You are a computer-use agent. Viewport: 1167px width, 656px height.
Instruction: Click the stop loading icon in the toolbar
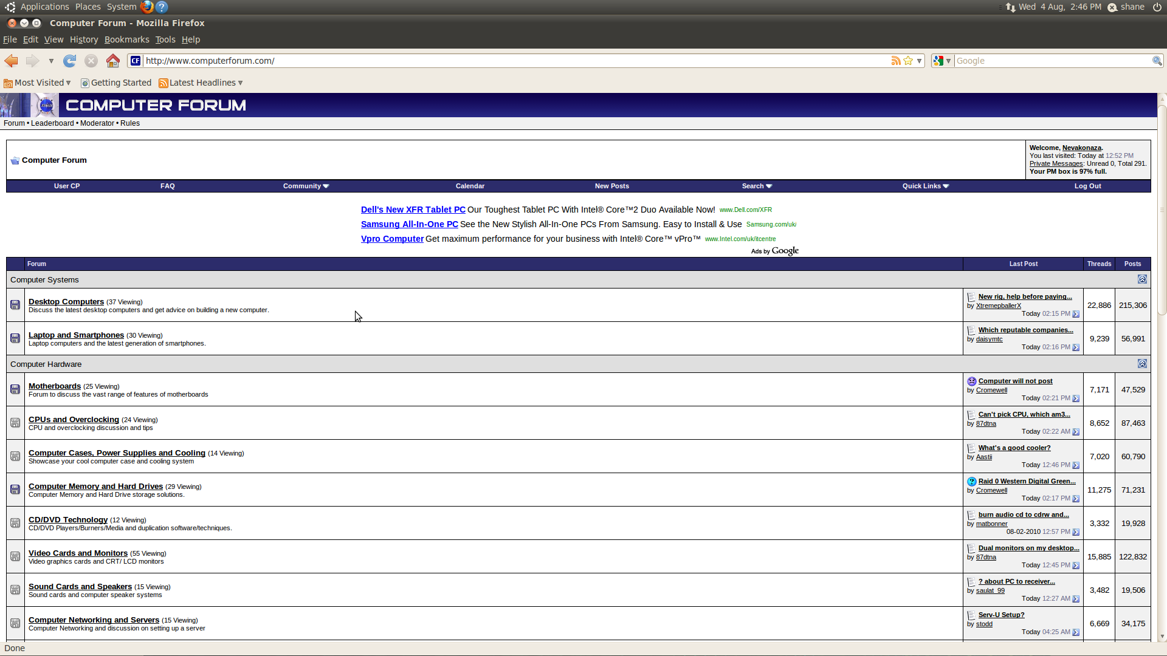[91, 61]
